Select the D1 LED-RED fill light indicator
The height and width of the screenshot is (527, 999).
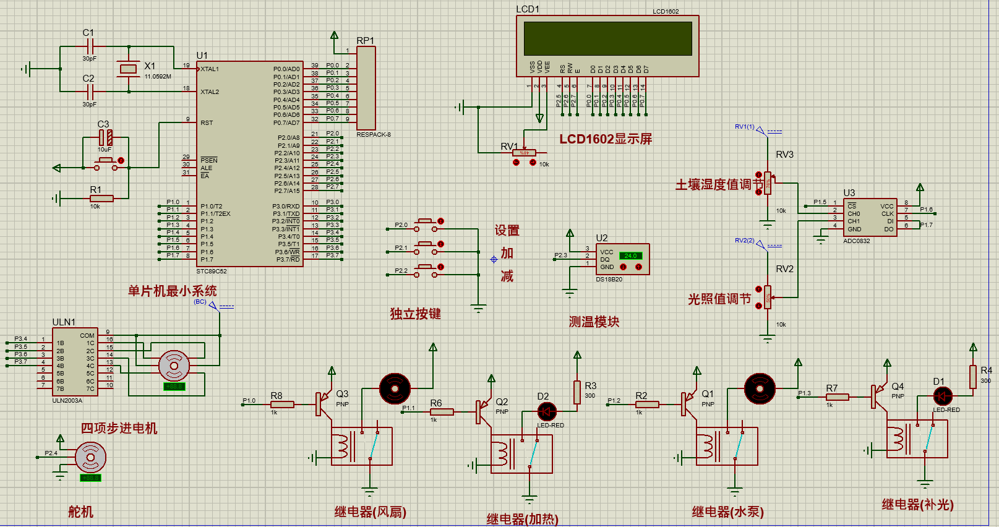(x=942, y=395)
